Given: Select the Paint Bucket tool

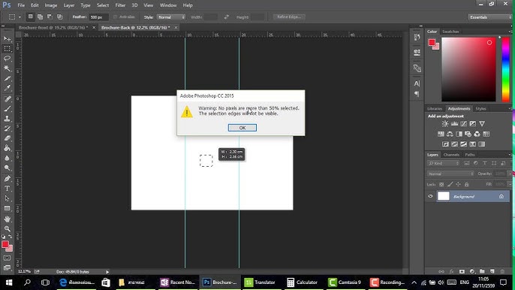Looking at the screenshot, I should [x=7, y=148].
